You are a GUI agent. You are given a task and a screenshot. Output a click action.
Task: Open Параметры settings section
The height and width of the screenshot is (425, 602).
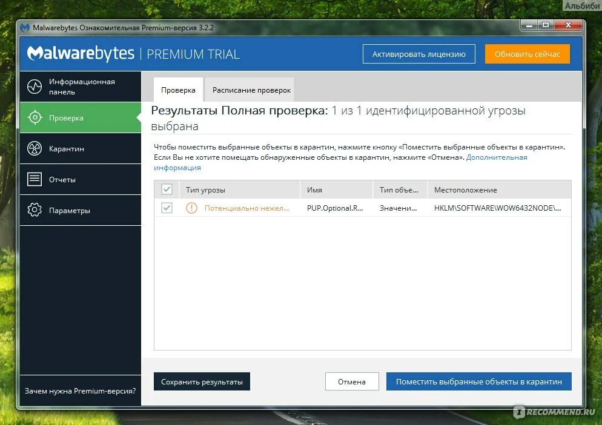[x=81, y=210]
